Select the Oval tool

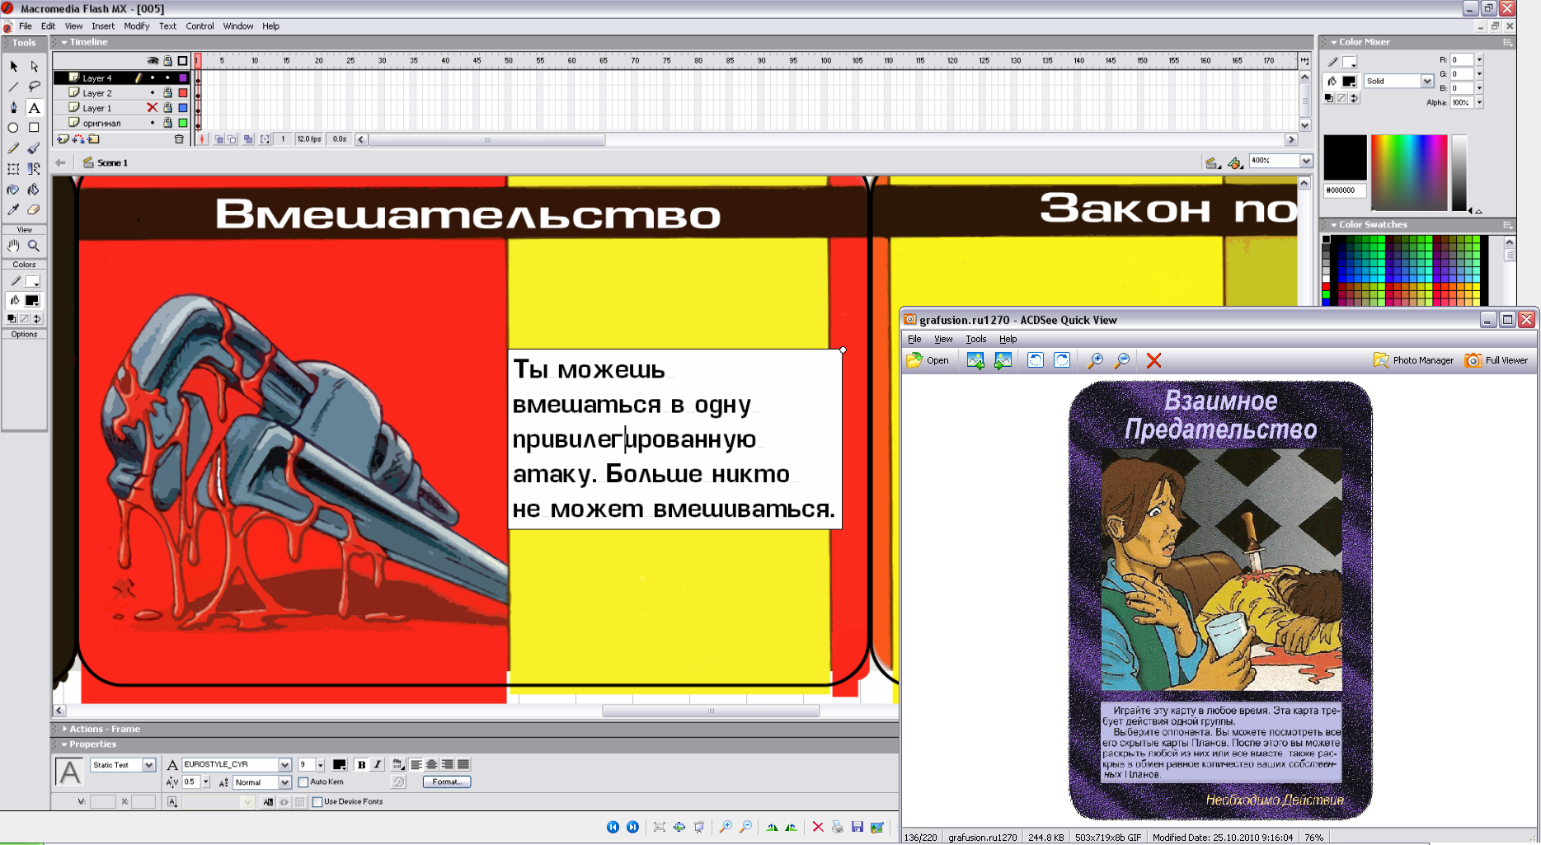(x=13, y=128)
